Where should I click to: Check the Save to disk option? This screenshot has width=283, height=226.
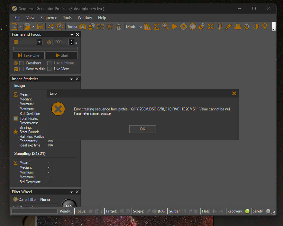point(22,69)
